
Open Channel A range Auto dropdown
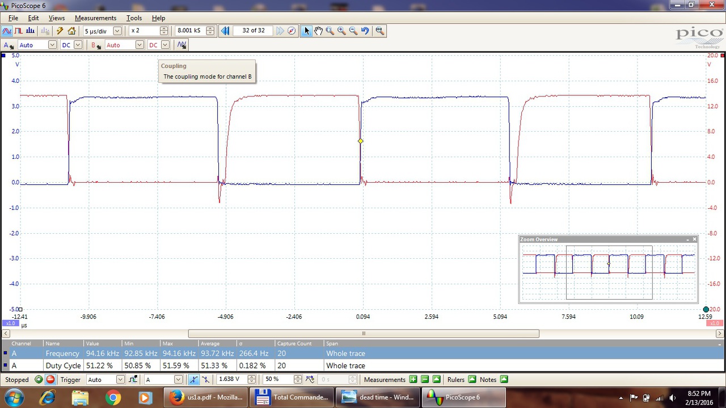(52, 45)
